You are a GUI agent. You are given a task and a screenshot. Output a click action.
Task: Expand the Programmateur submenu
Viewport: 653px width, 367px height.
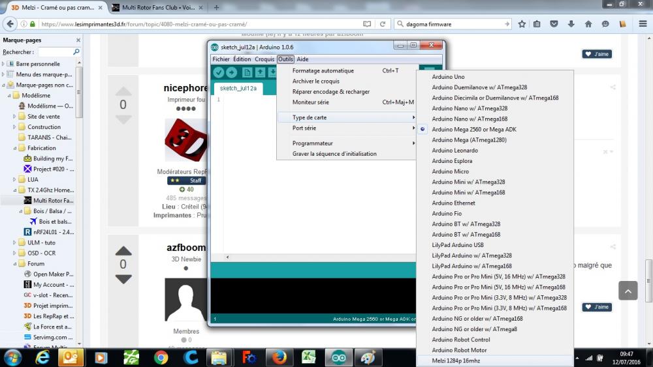[x=347, y=143]
